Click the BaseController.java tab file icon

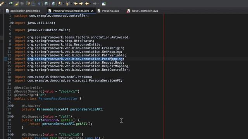click(128, 11)
